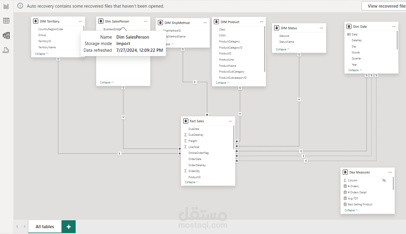Open more options for Dim SalesPerson table
Image resolution: width=406 pixels, height=234 pixels.
(145, 21)
